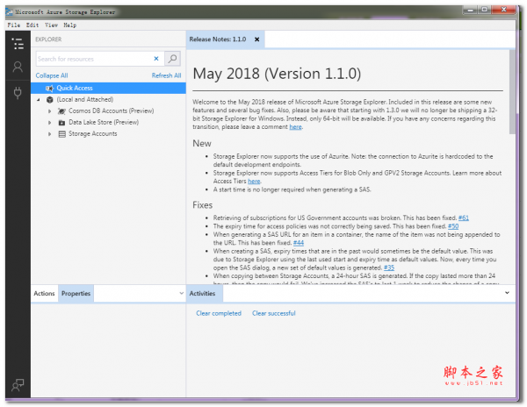Open the Access Tiers 'here' link
527x407 pixels.
(254, 182)
